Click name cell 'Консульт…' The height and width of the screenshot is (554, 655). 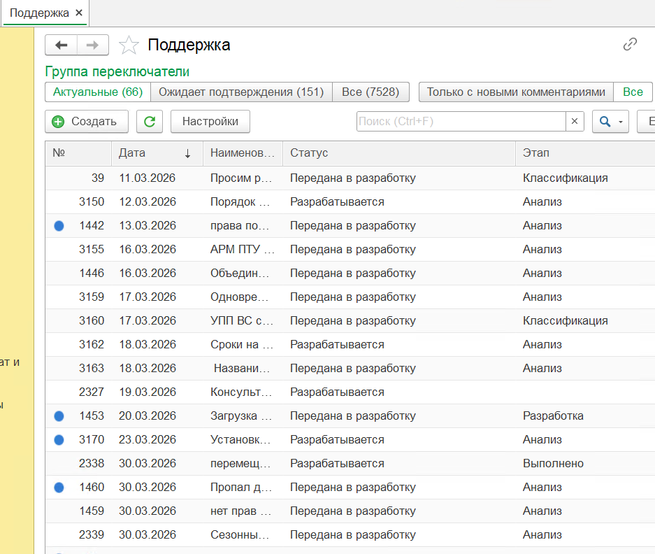(x=241, y=392)
